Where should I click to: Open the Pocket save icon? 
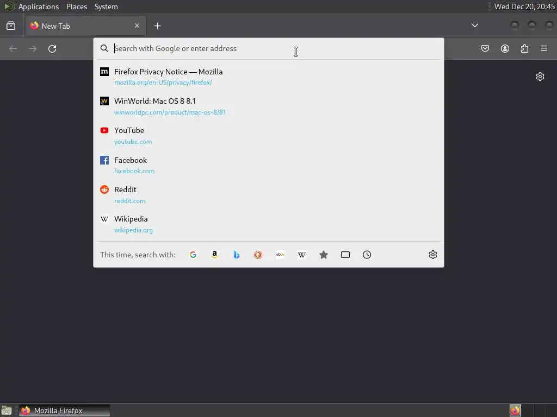click(485, 48)
